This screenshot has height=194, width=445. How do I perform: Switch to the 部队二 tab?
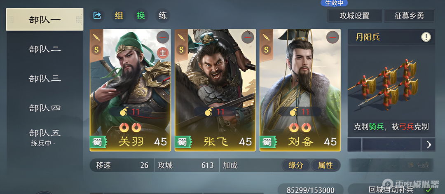point(44,49)
